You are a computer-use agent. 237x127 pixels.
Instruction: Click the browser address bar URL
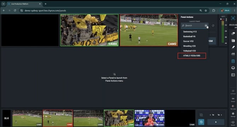pyautogui.click(x=45, y=11)
